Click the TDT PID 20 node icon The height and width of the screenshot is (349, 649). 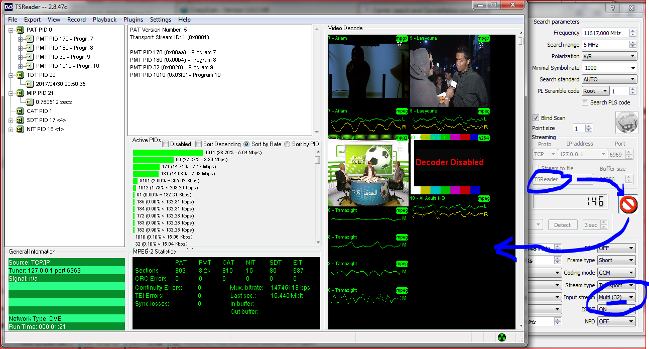click(20, 75)
